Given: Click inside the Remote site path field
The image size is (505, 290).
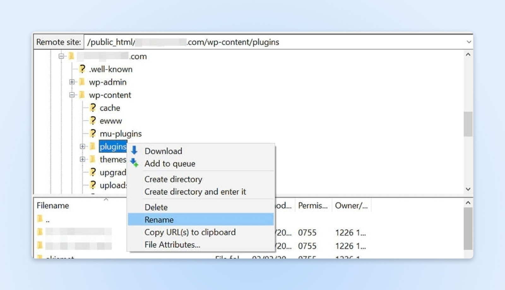Looking at the screenshot, I should tap(221, 42).
